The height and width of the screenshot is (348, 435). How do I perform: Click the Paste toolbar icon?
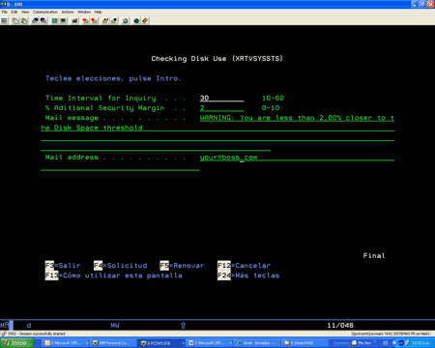24,21
